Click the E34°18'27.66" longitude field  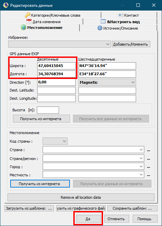[x=107, y=74]
